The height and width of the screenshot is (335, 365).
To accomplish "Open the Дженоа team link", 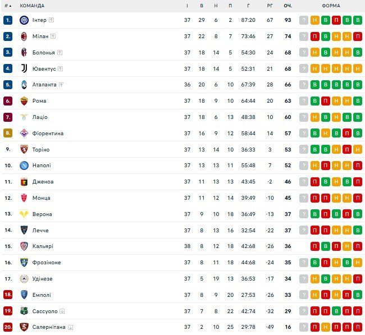I will (43, 182).
